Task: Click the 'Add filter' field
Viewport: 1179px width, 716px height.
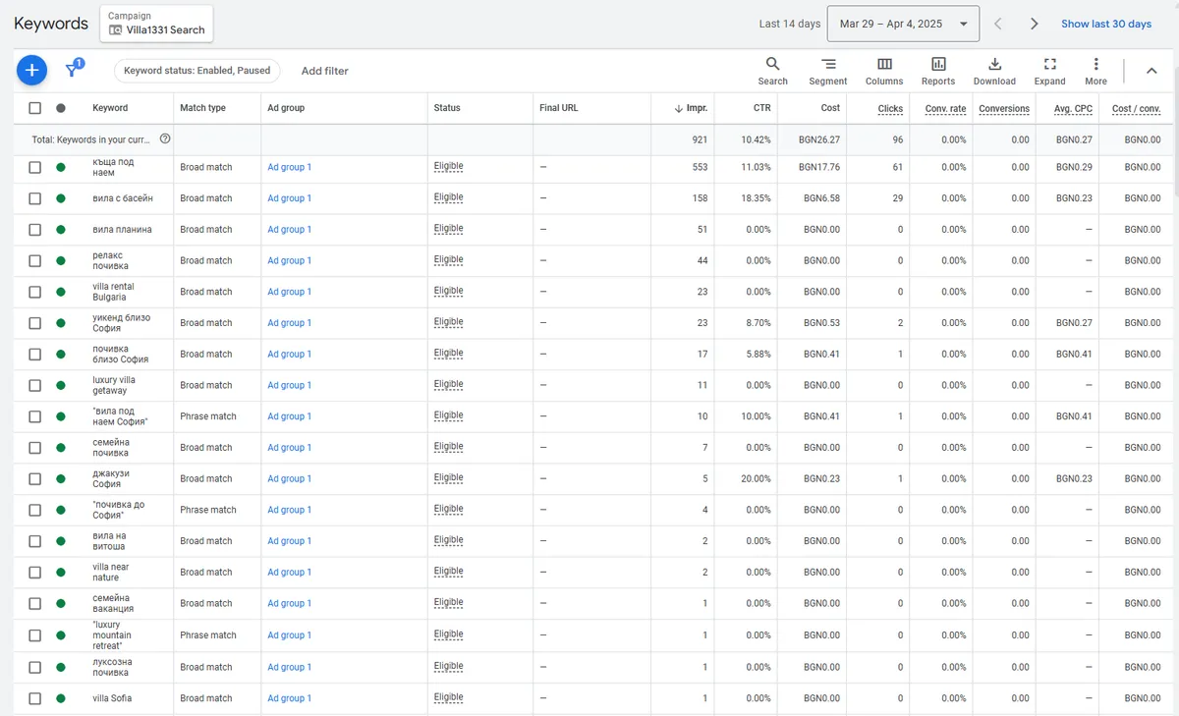Action: [x=324, y=71]
